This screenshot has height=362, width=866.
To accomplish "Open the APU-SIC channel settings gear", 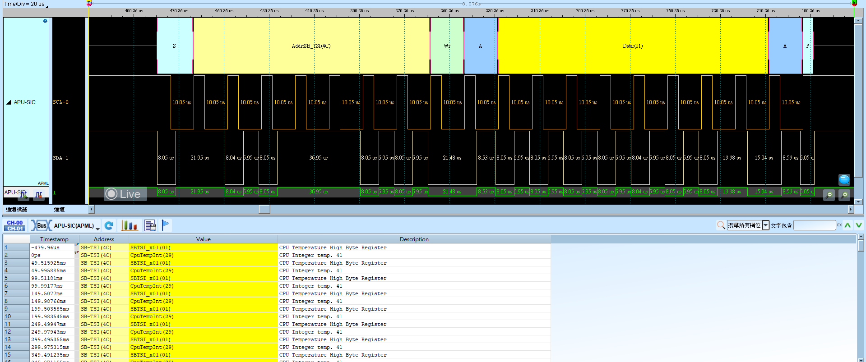I will [45, 21].
